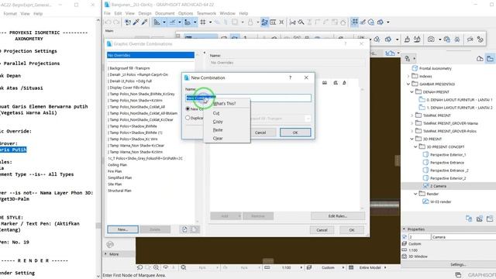
Task: Click the Edit Rules... button
Action: click(x=338, y=216)
